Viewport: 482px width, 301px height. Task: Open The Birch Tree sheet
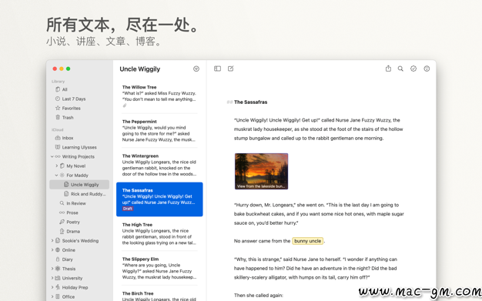[159, 295]
